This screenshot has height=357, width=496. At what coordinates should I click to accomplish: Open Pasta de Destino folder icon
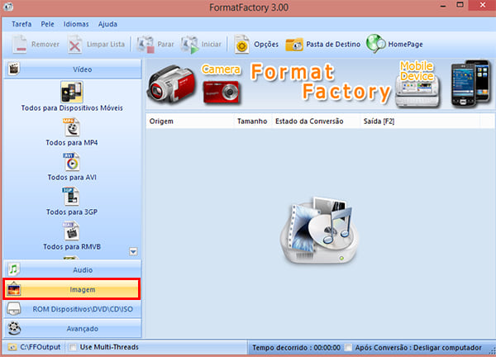[294, 45]
